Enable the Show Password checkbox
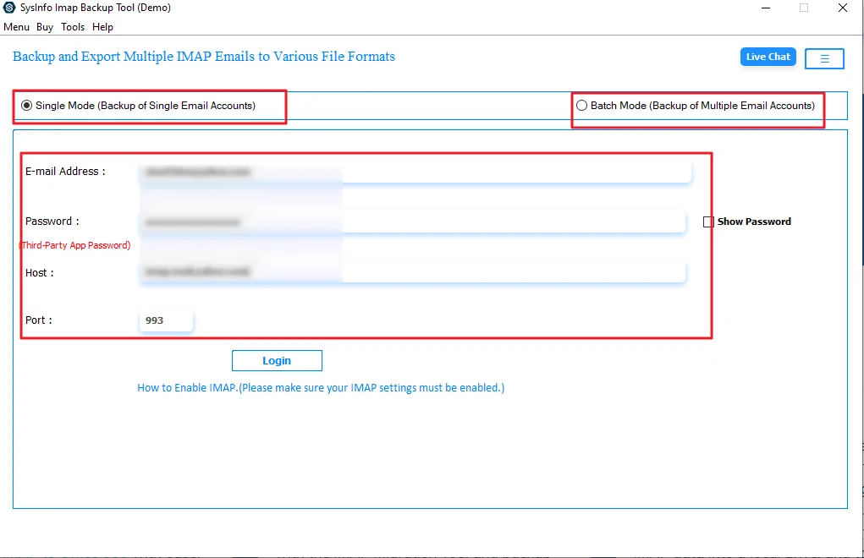 (708, 222)
